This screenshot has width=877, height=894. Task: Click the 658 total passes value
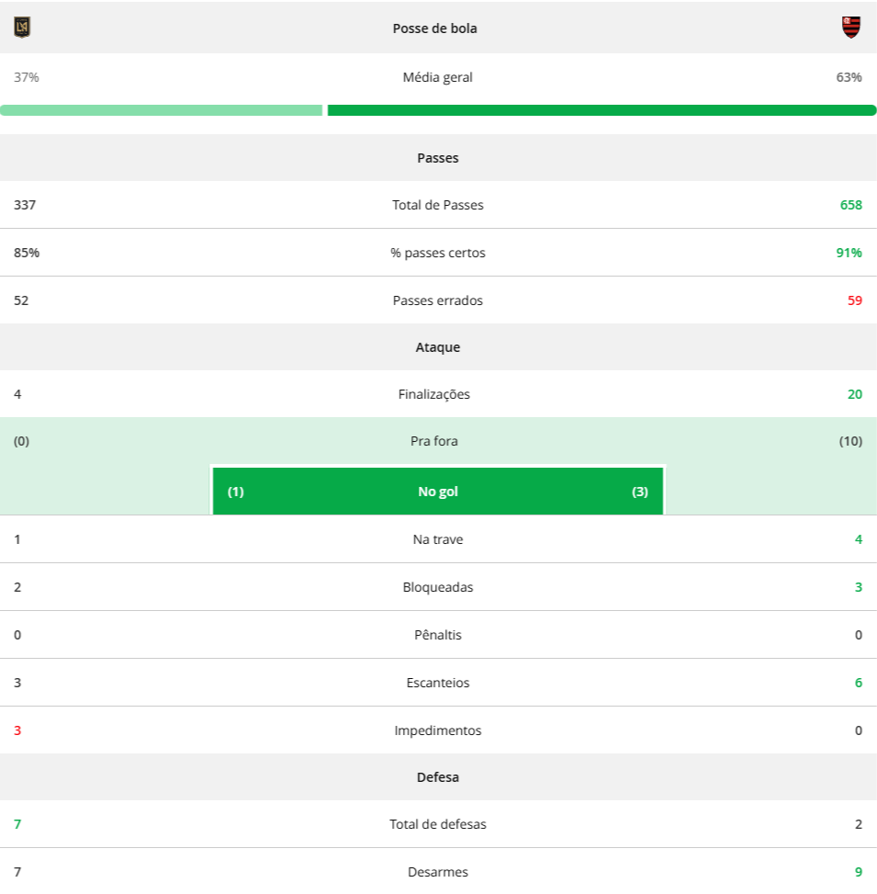click(x=850, y=205)
